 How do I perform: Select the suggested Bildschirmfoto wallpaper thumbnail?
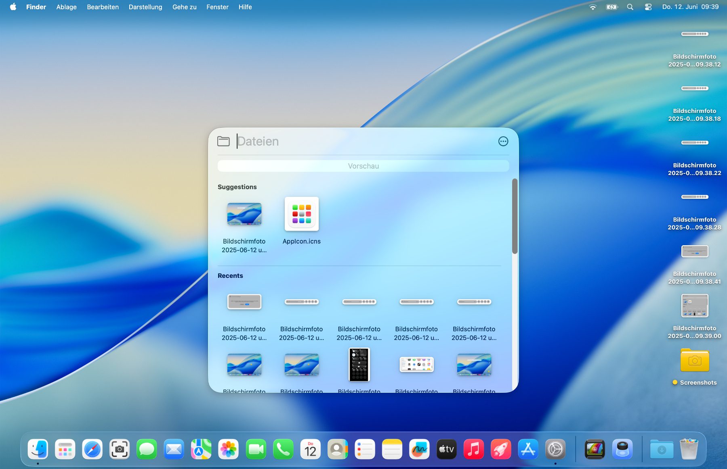244,214
